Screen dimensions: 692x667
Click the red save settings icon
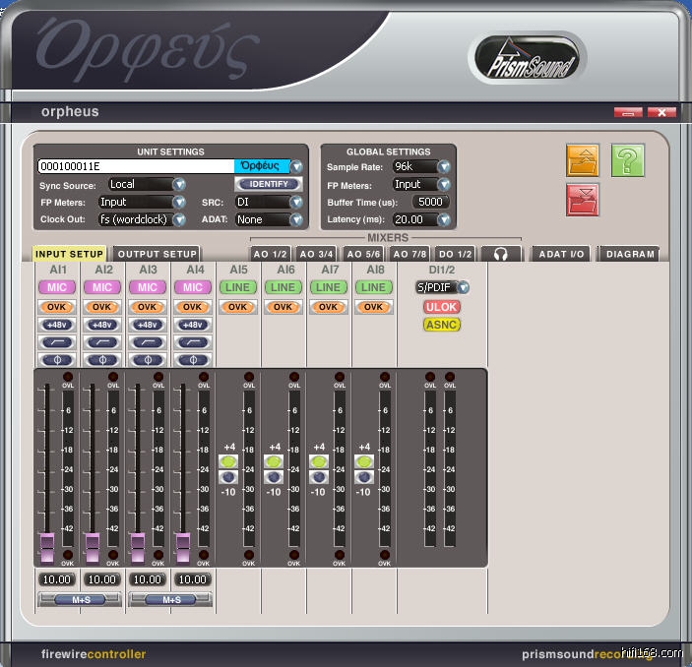(583, 200)
